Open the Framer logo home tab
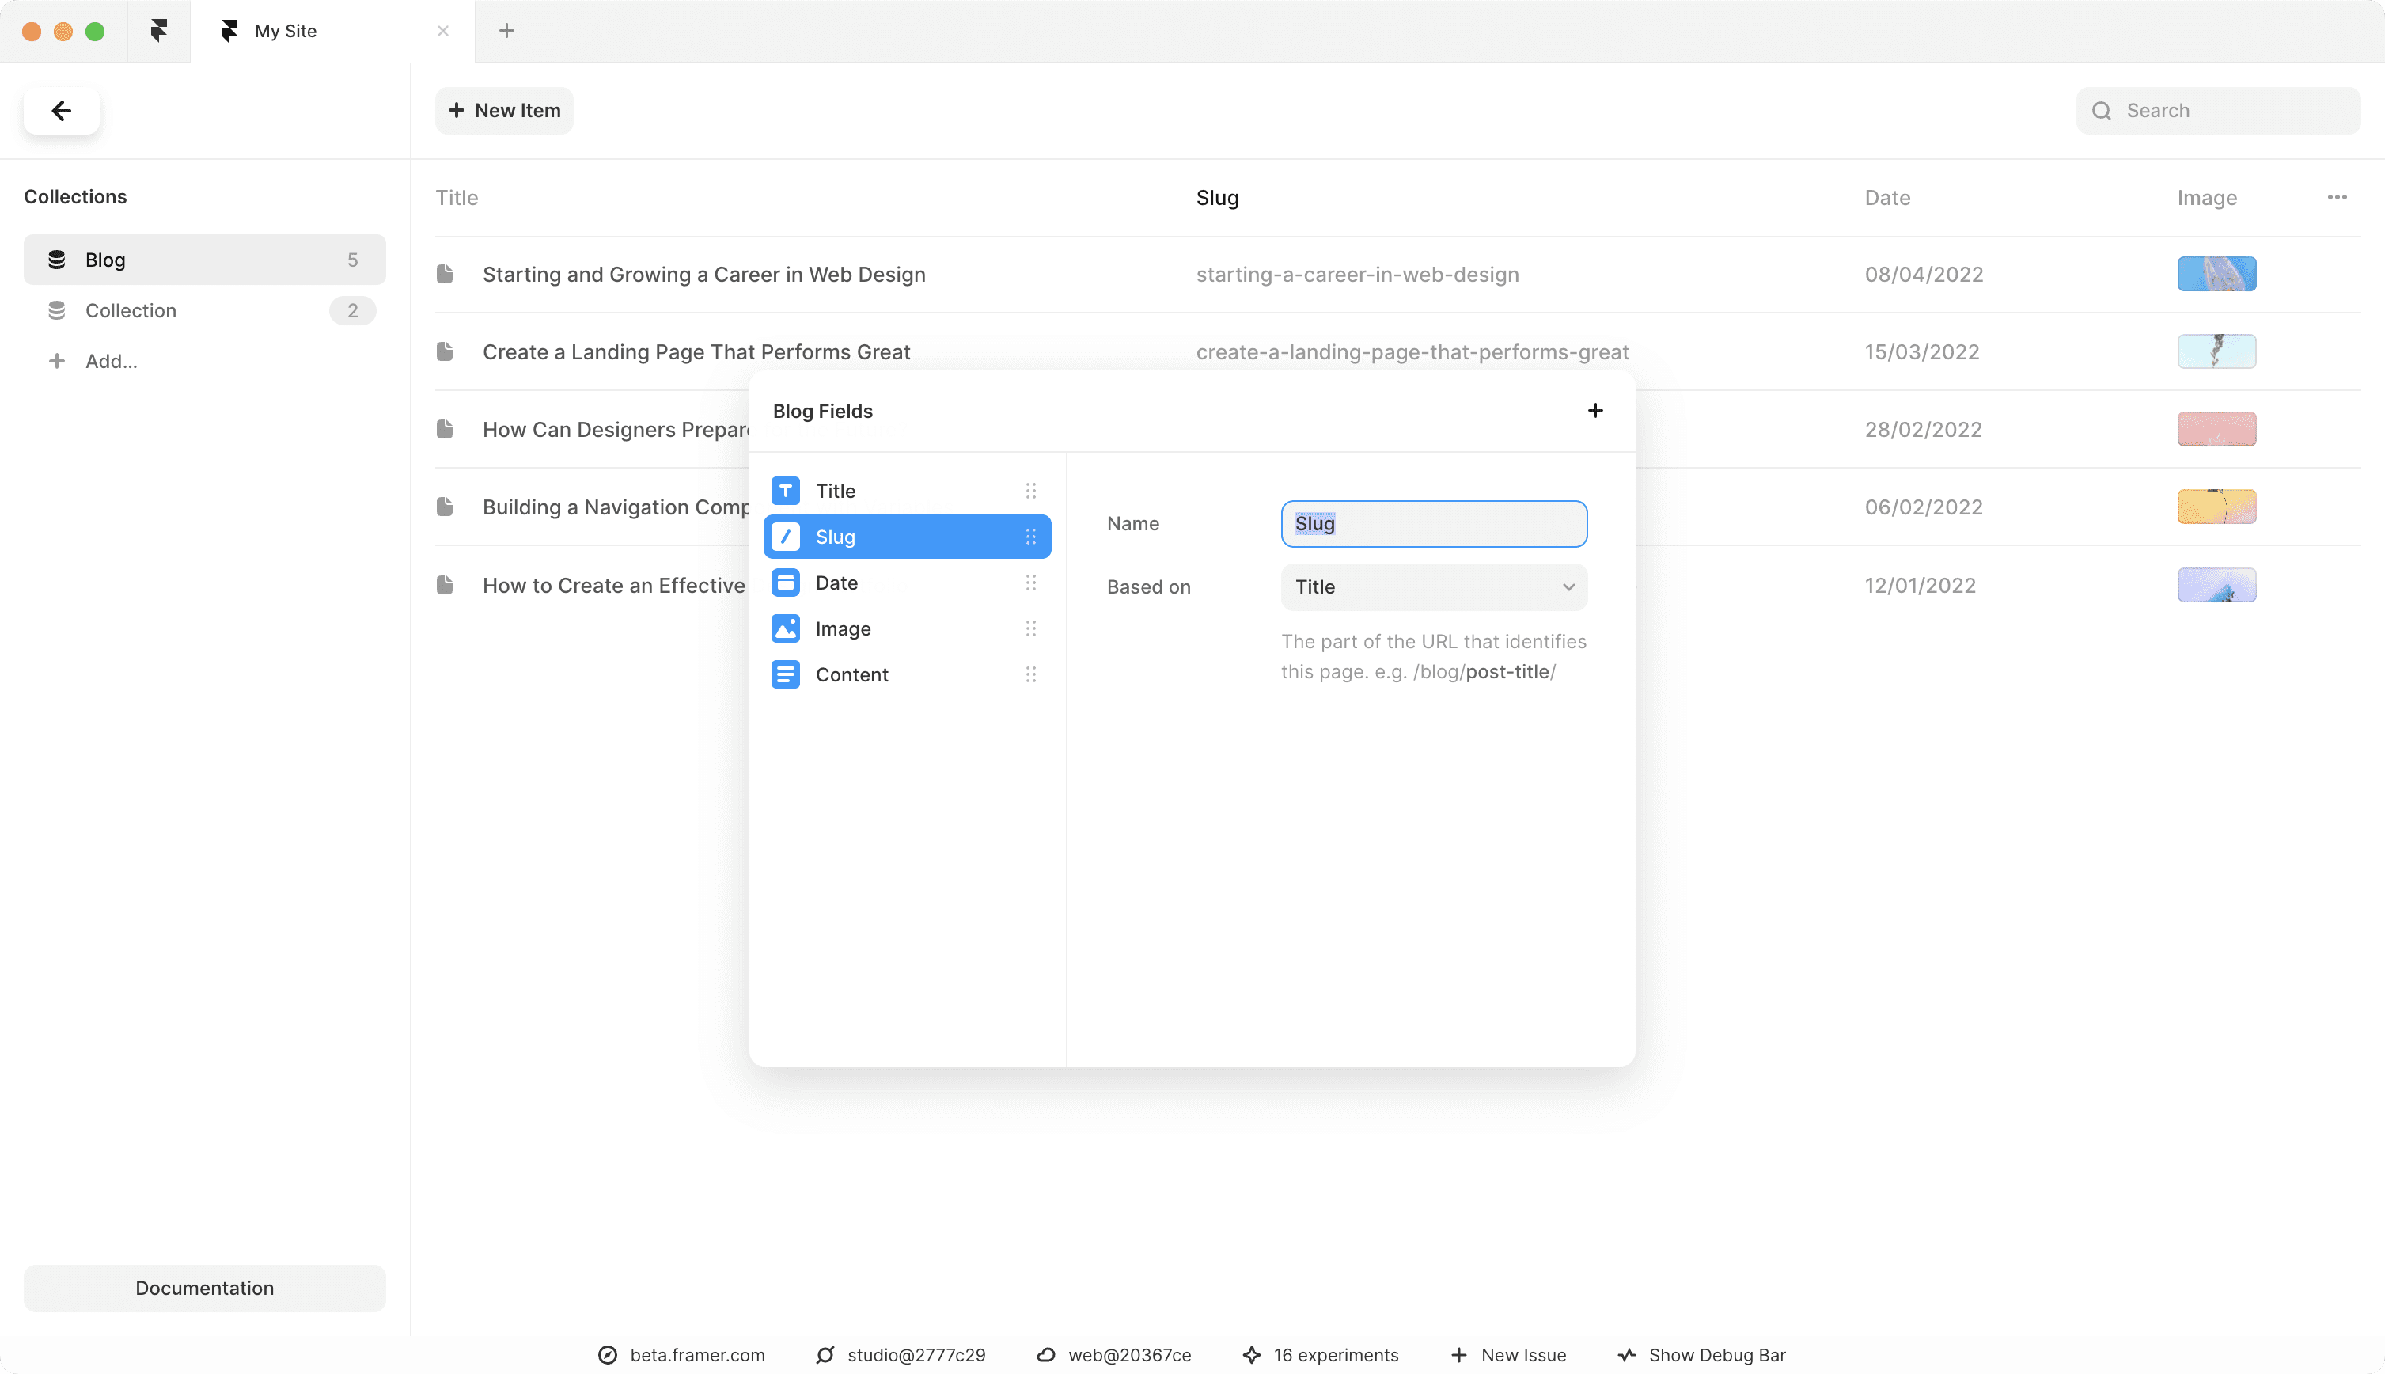2385x1374 pixels. pos(158,31)
